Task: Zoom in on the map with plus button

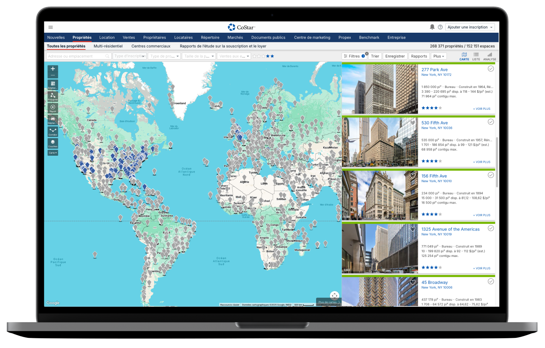Action: pyautogui.click(x=53, y=69)
